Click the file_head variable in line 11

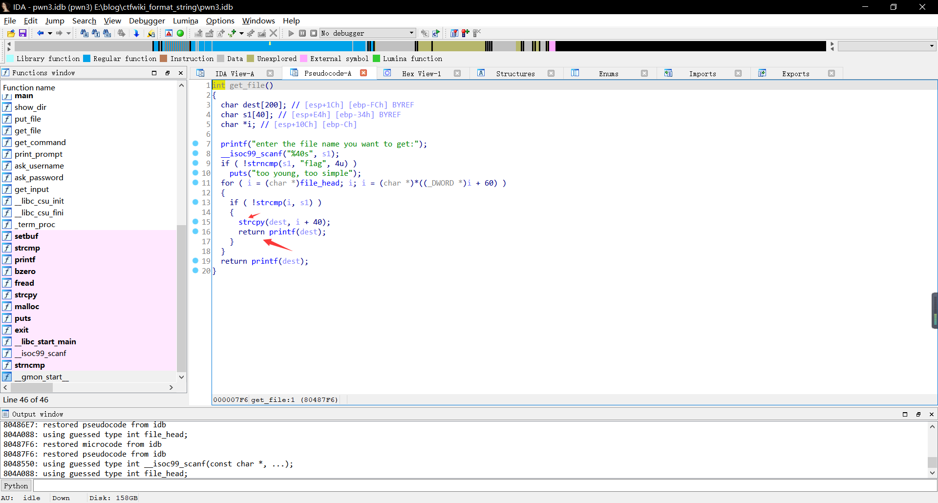[320, 183]
